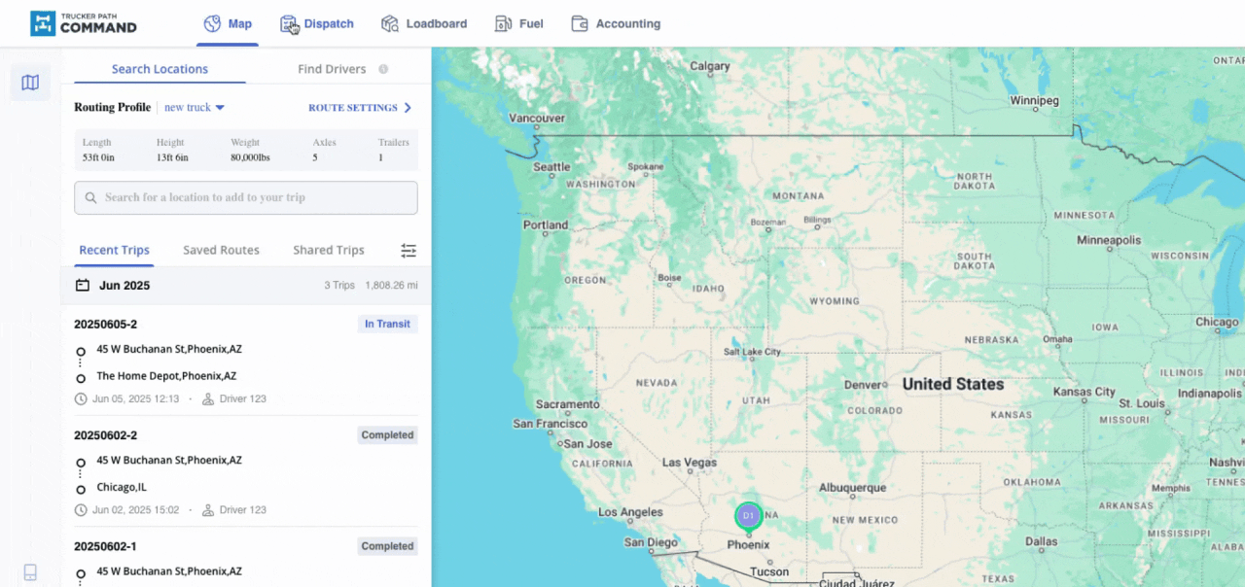Image resolution: width=1245 pixels, height=587 pixels.
Task: Switch to the Find Drivers tab
Action: point(332,69)
